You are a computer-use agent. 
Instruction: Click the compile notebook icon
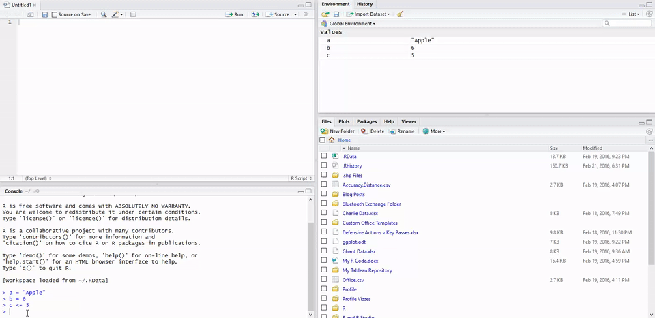(133, 14)
